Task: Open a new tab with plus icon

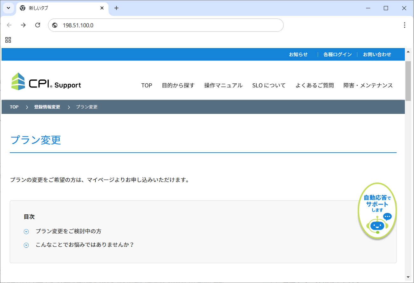Action: [116, 8]
